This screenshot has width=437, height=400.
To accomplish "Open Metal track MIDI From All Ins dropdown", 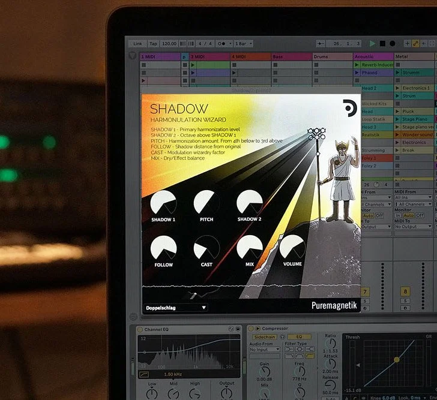I will click(x=414, y=197).
